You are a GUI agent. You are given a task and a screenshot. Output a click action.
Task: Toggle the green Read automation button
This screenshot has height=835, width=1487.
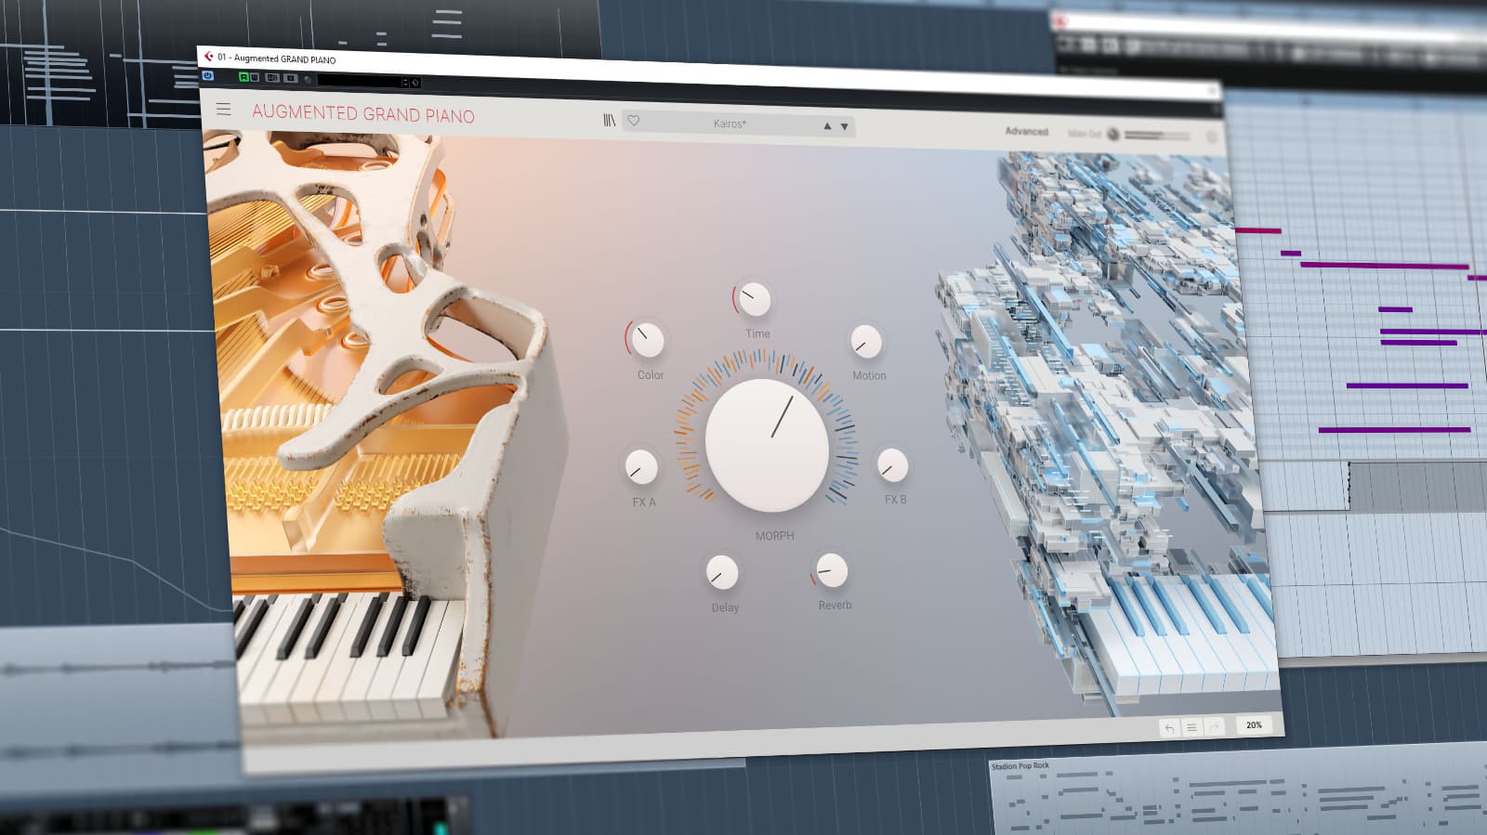[243, 77]
